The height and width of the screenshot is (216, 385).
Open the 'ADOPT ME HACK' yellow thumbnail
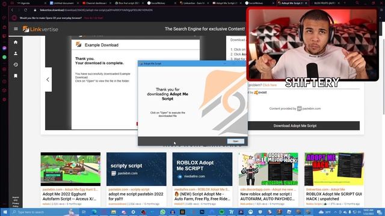[x=334, y=169]
